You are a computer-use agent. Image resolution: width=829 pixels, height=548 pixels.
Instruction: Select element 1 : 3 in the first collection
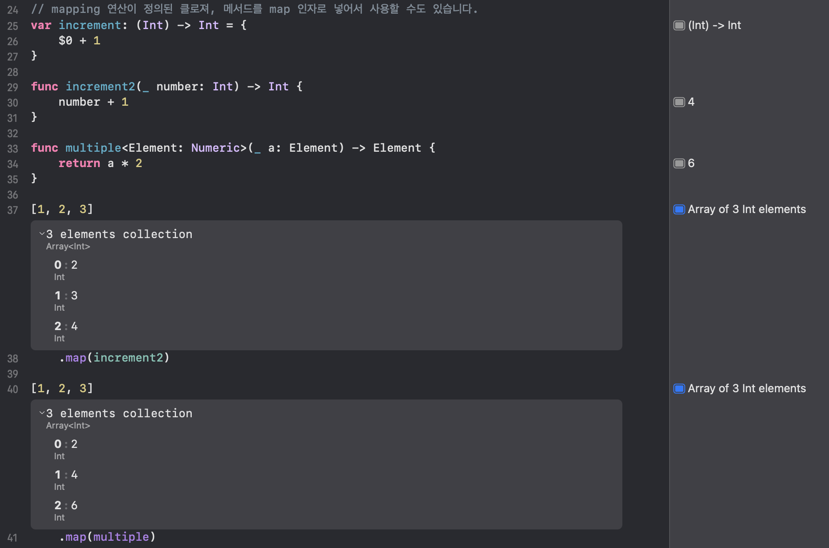(66, 296)
